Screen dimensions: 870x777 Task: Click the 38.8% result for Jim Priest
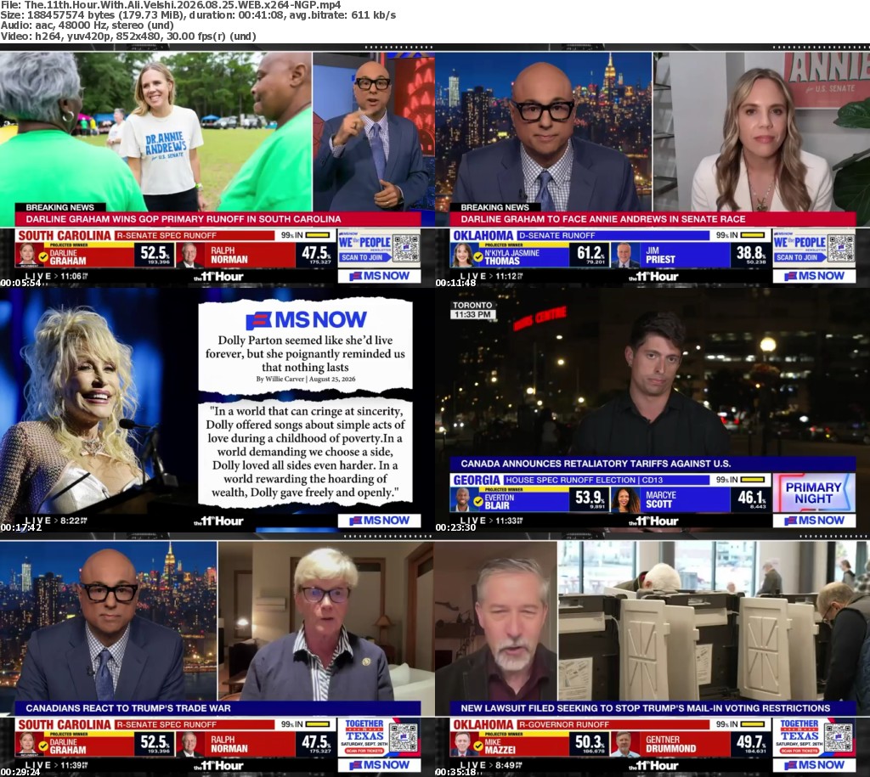pos(751,253)
